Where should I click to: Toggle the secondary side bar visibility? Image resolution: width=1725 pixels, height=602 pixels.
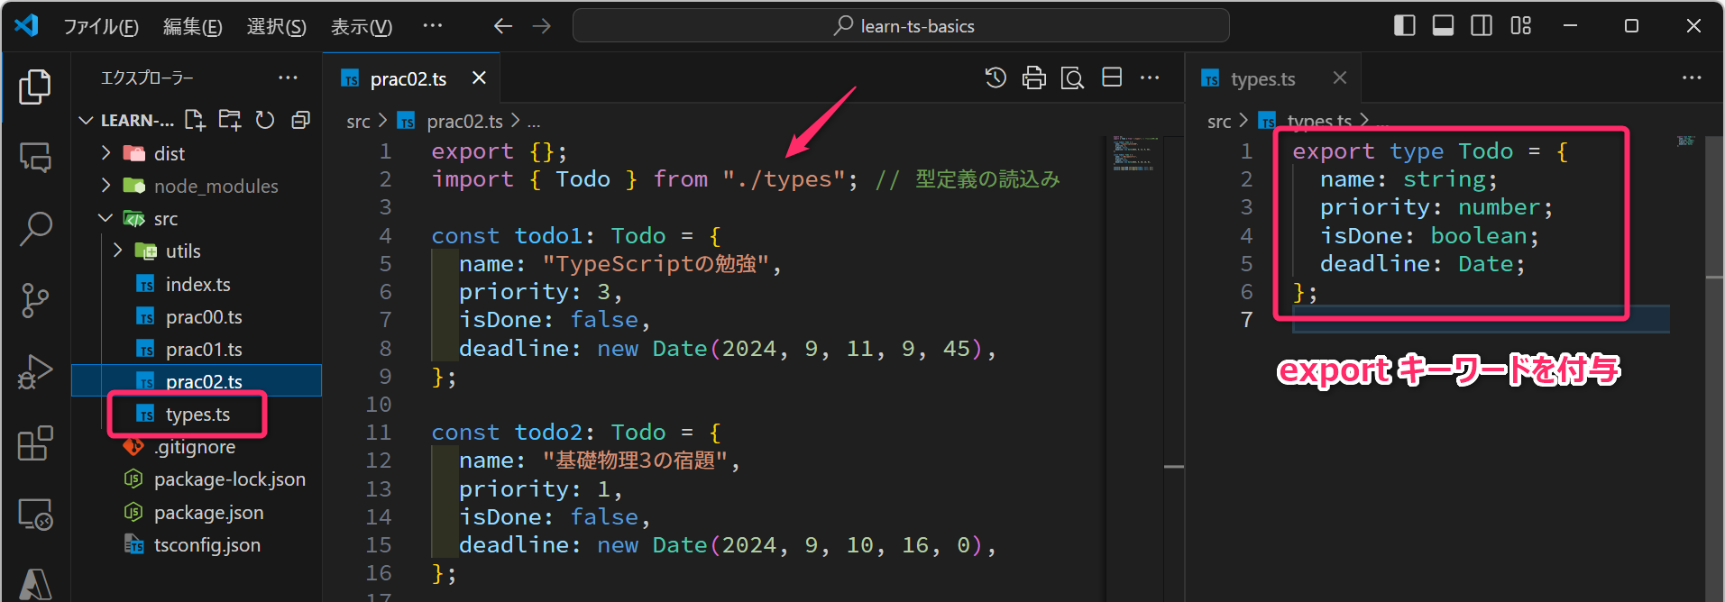1482,26
